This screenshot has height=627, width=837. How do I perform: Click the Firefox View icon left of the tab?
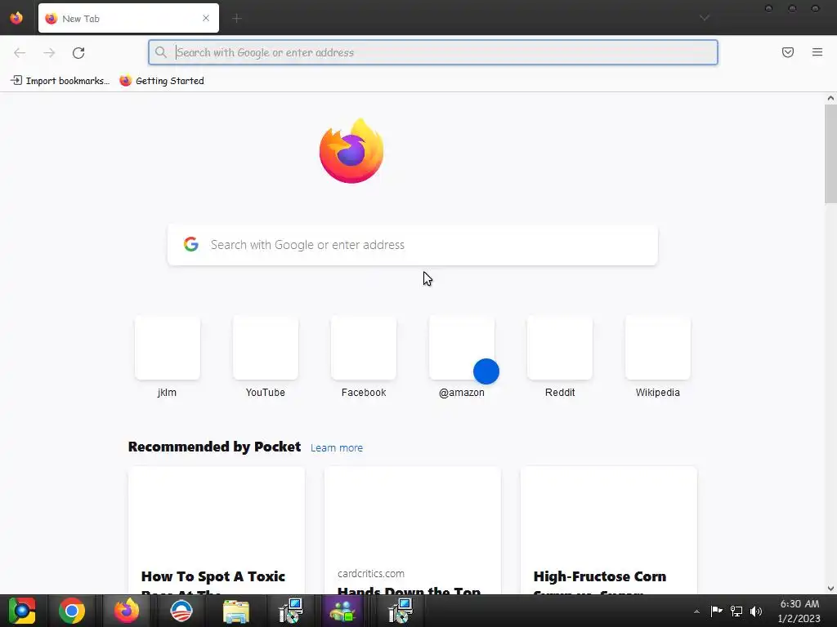16,18
